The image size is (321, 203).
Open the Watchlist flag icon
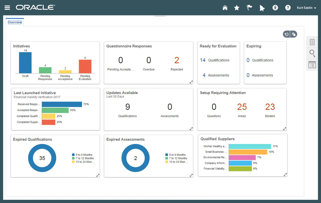249,8
